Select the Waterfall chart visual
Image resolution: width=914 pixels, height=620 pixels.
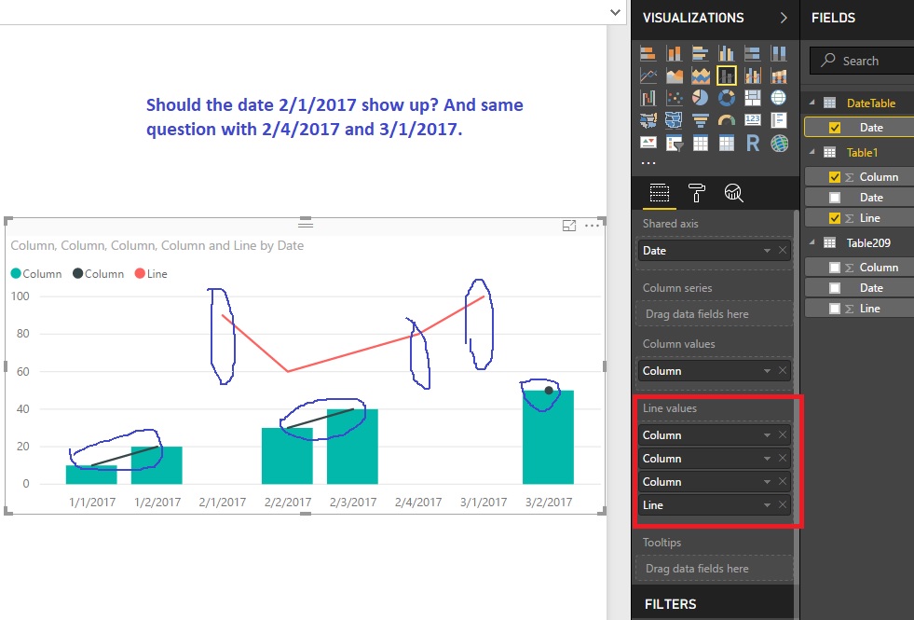[648, 98]
